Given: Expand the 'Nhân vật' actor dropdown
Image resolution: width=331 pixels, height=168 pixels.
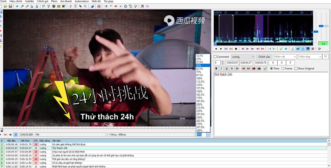Looking at the screenshot, I should point(284,57).
